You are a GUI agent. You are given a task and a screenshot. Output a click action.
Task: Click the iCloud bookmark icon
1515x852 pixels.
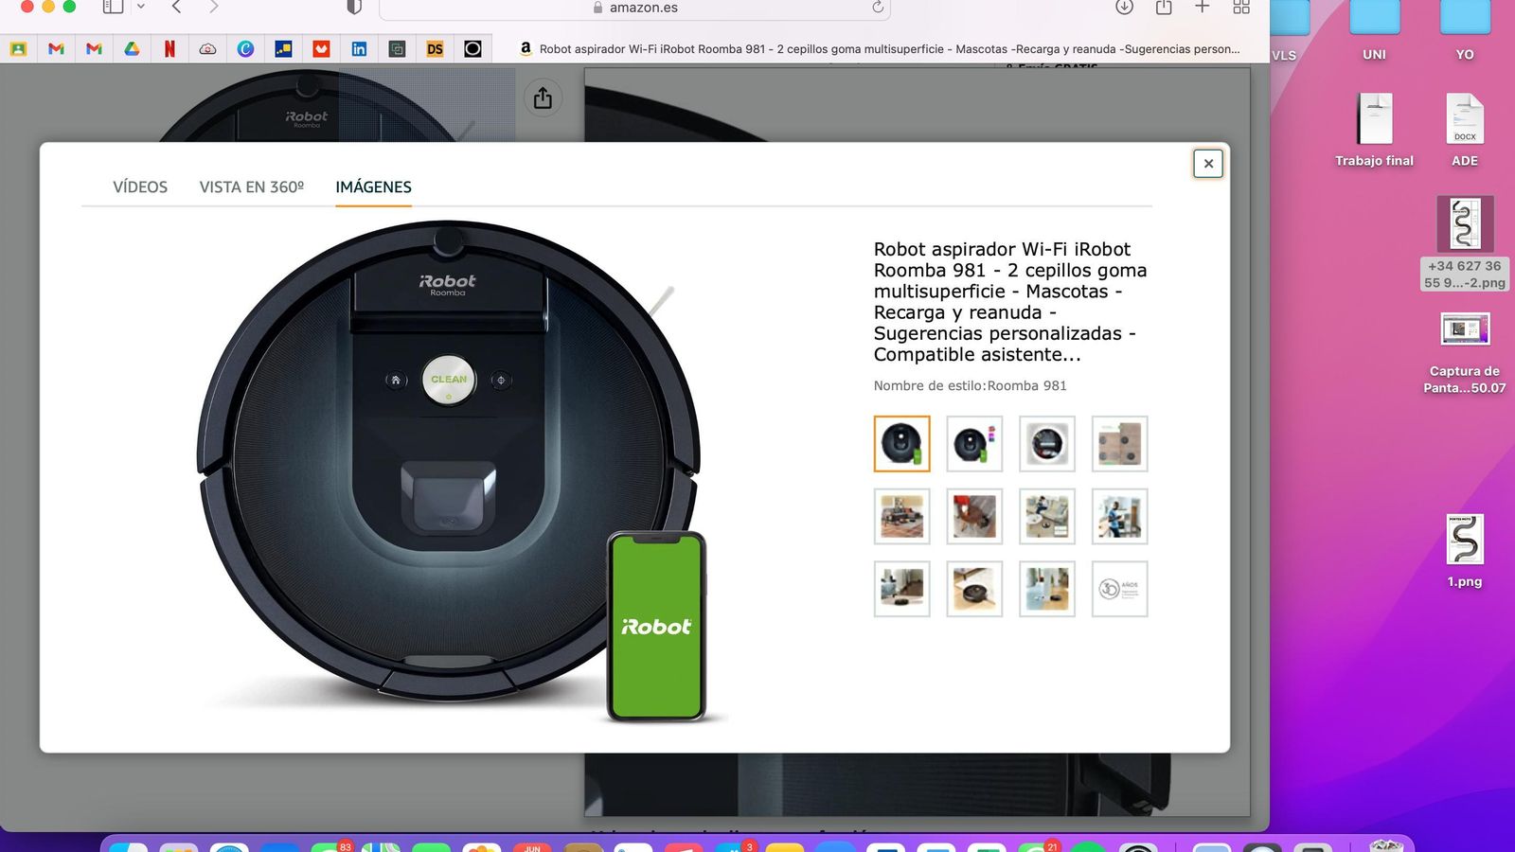pyautogui.click(x=206, y=48)
